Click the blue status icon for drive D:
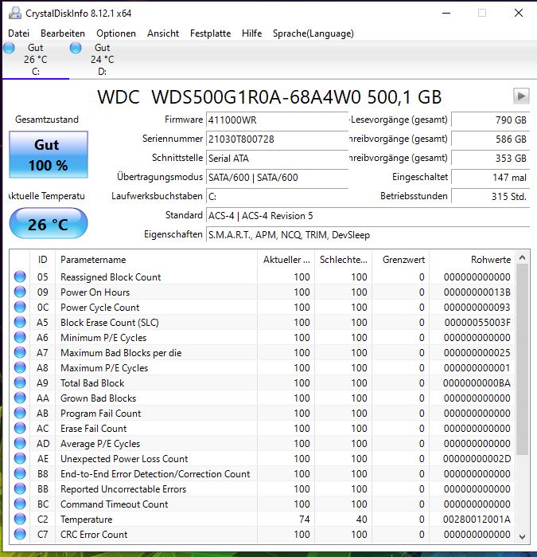Image resolution: width=537 pixels, height=557 pixels. tap(76, 48)
